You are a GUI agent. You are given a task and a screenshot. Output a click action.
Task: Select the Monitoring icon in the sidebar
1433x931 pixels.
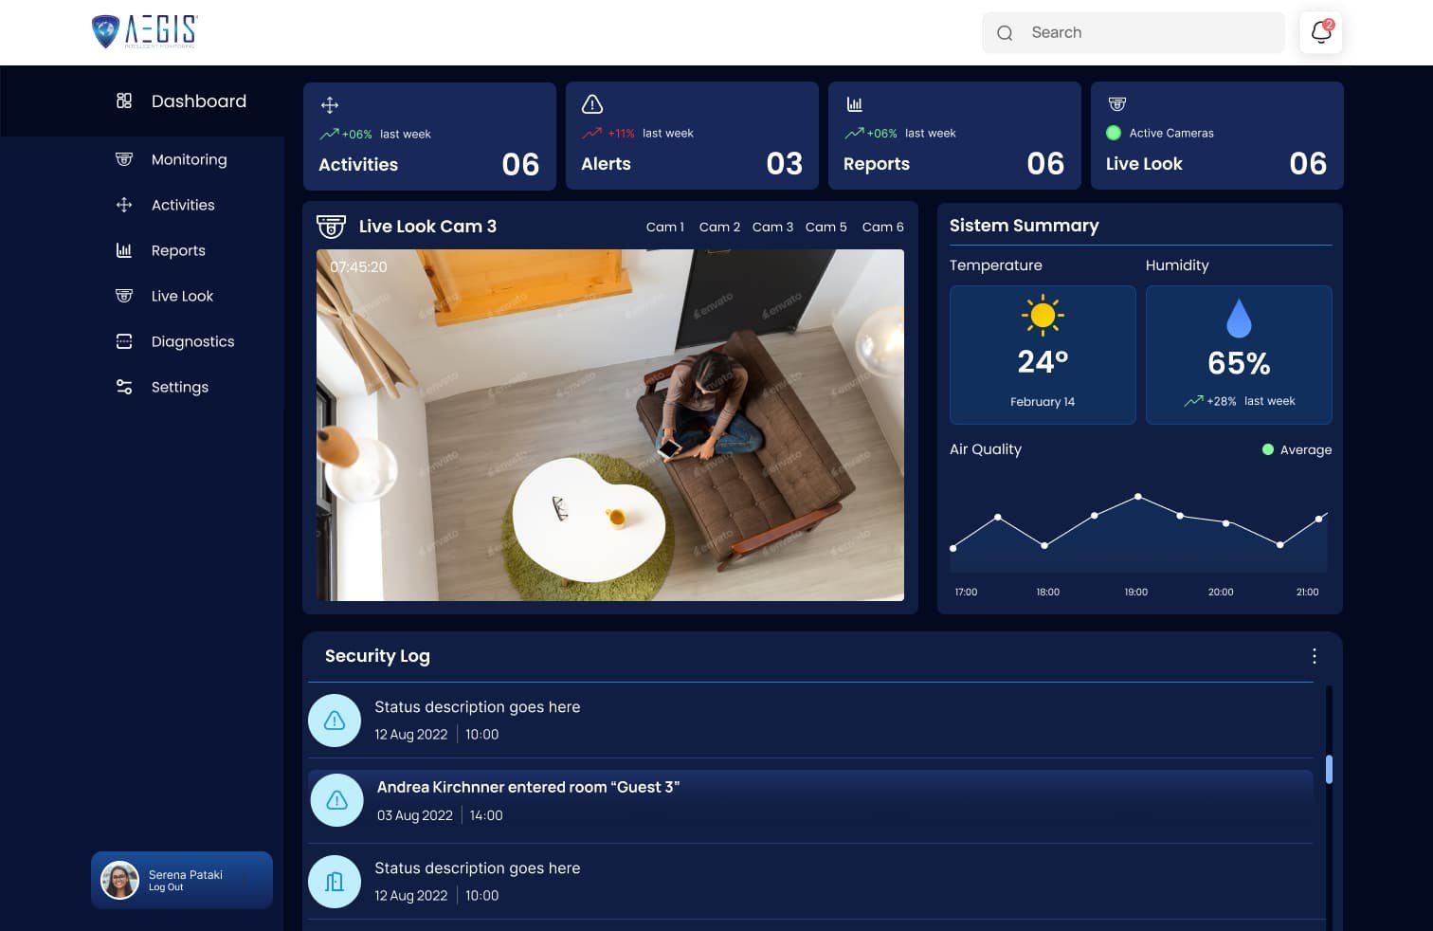point(124,159)
